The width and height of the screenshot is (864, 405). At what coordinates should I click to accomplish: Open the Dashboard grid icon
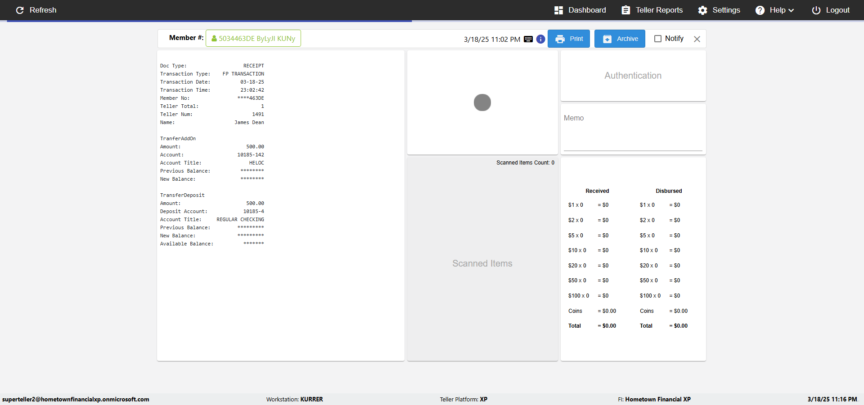(x=558, y=10)
